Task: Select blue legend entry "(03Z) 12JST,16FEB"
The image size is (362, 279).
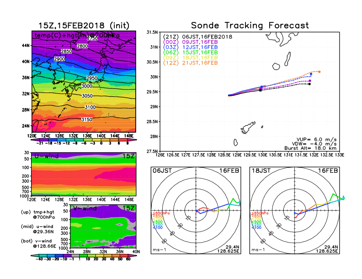Action: click(x=190, y=47)
